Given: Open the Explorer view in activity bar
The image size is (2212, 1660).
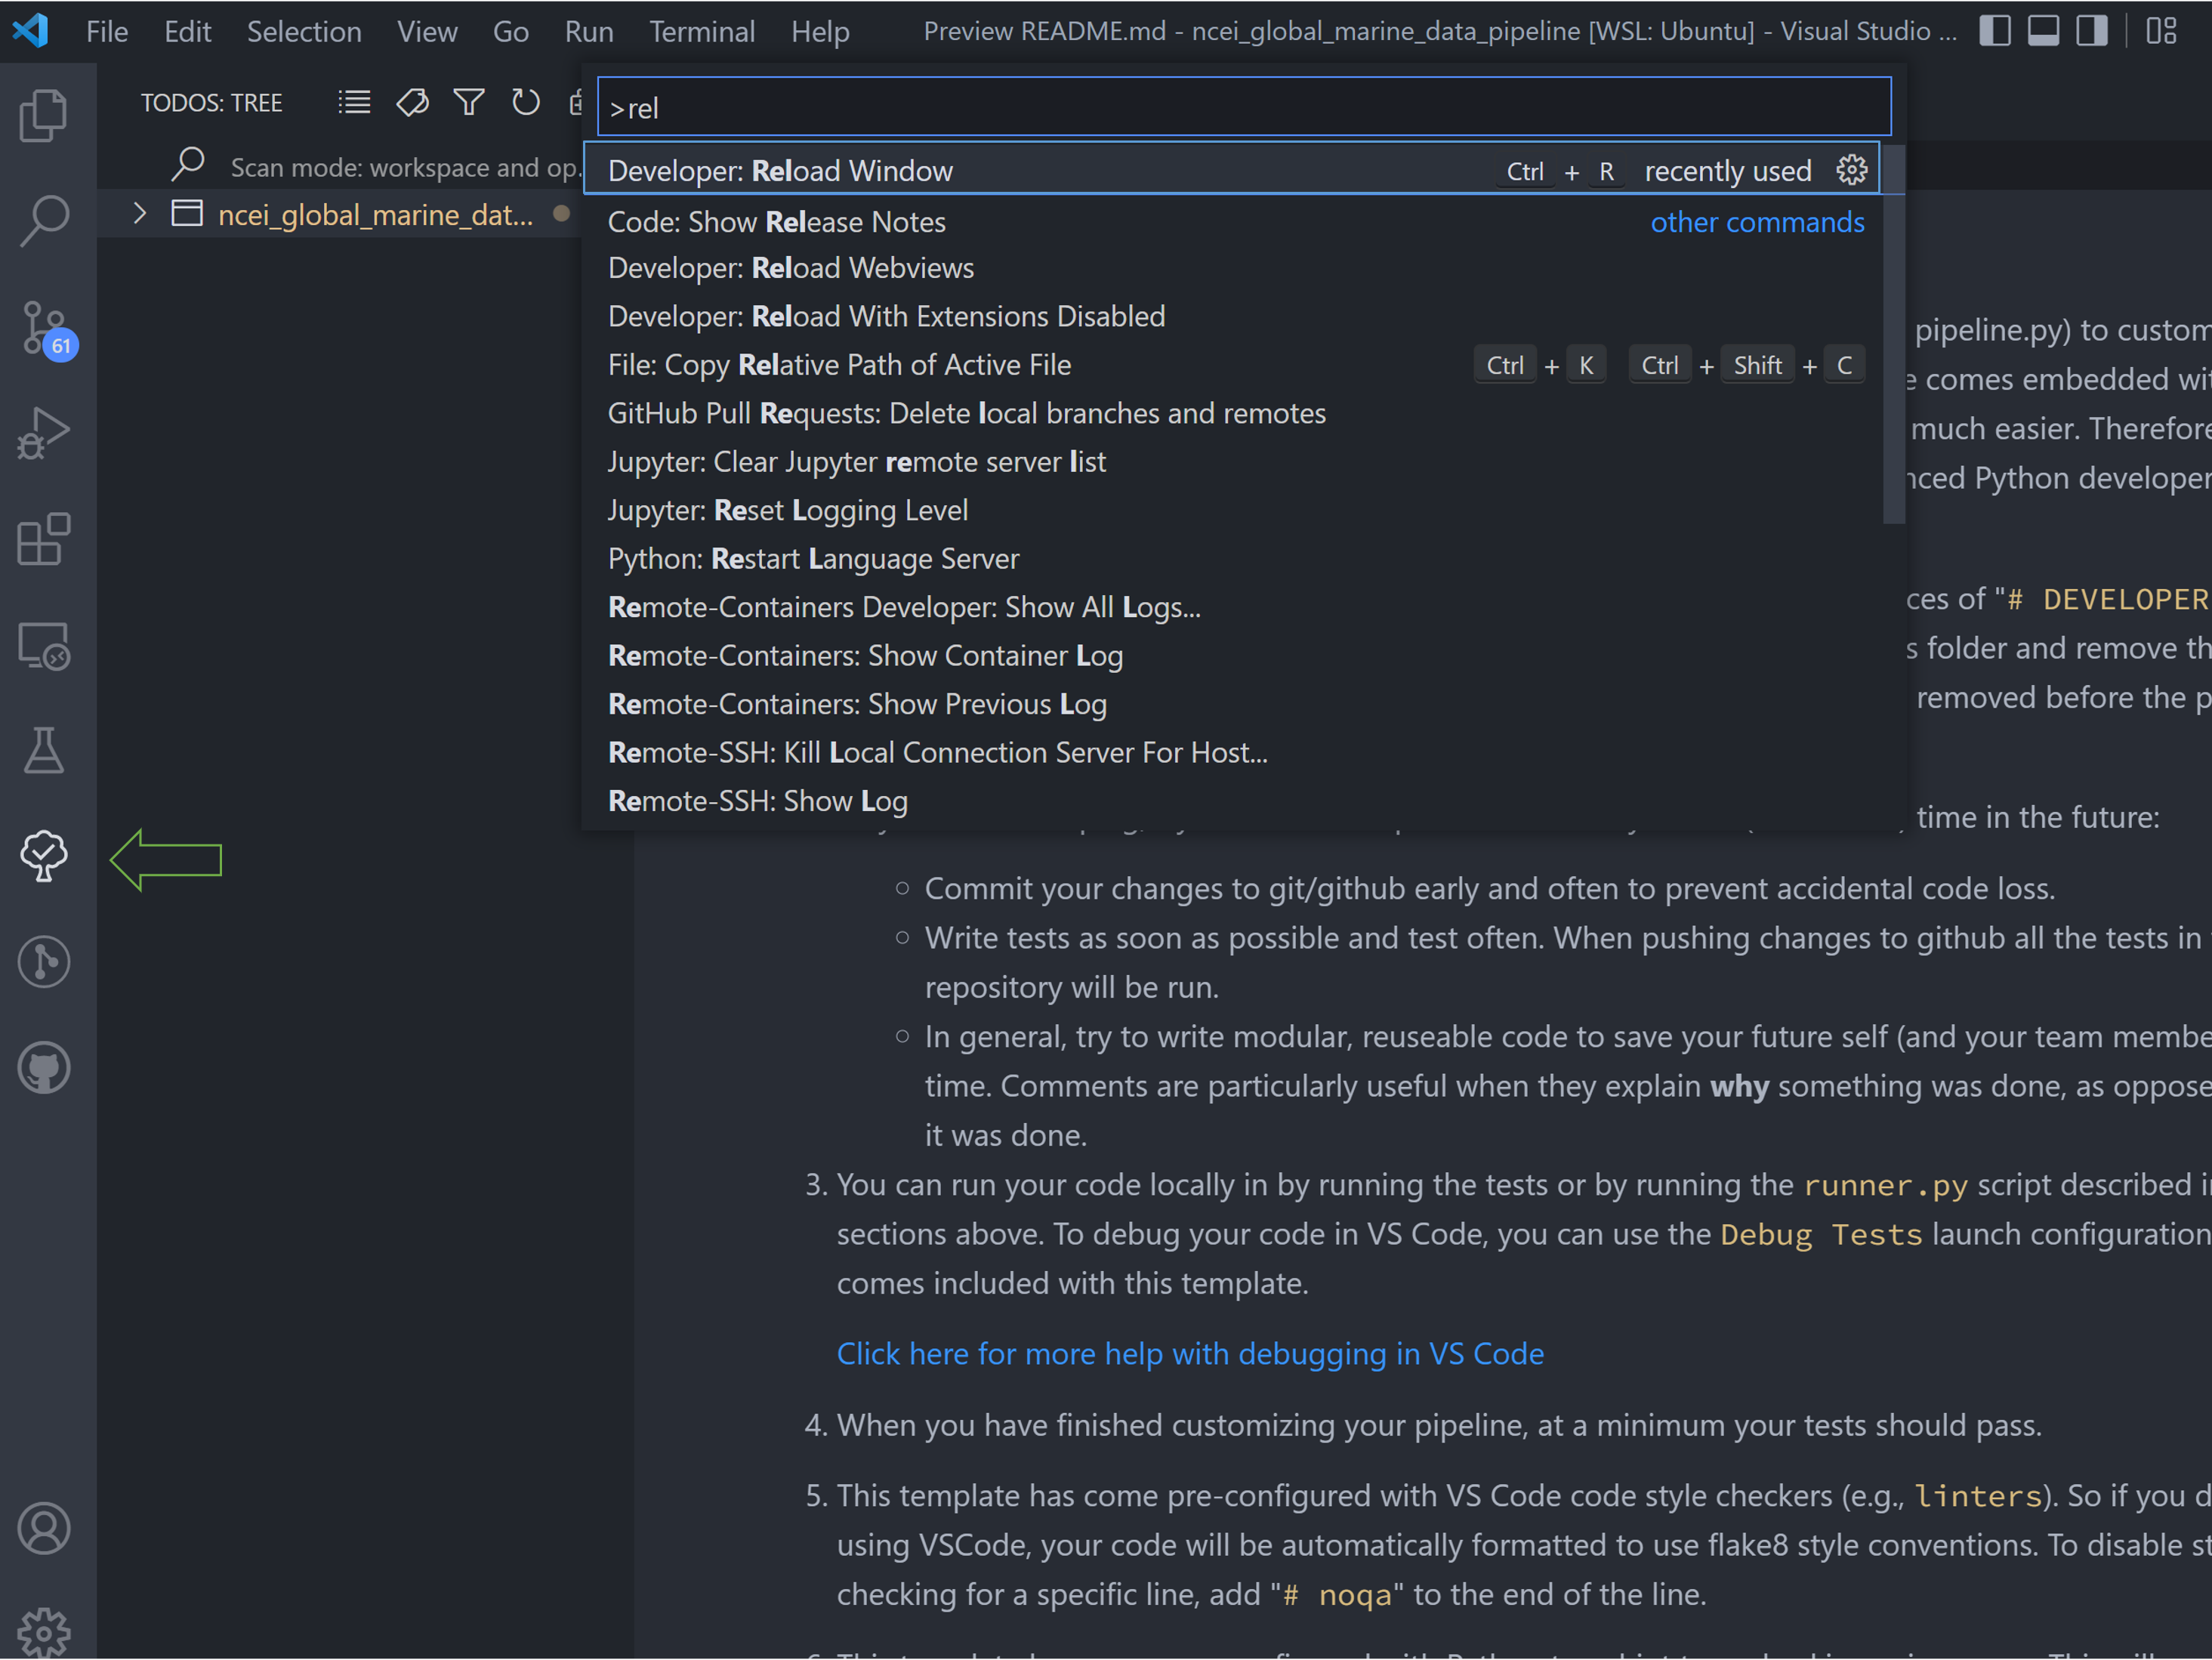Looking at the screenshot, I should coord(44,115).
